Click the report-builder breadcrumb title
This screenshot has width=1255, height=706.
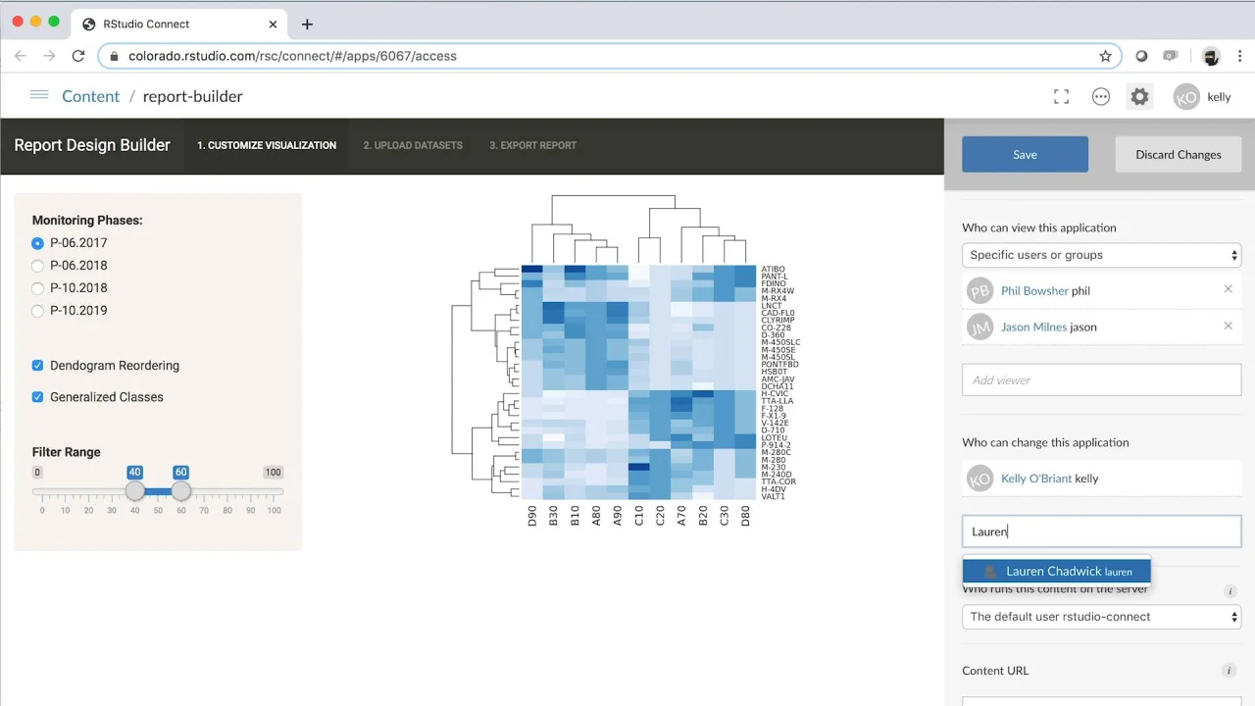[192, 96]
